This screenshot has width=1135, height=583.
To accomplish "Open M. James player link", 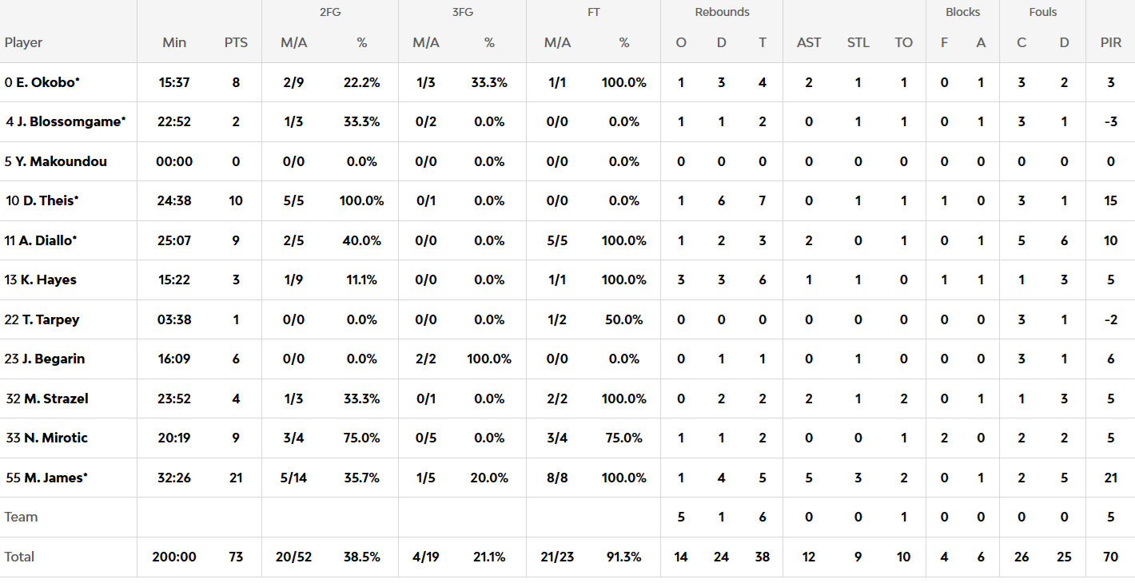I will [55, 478].
